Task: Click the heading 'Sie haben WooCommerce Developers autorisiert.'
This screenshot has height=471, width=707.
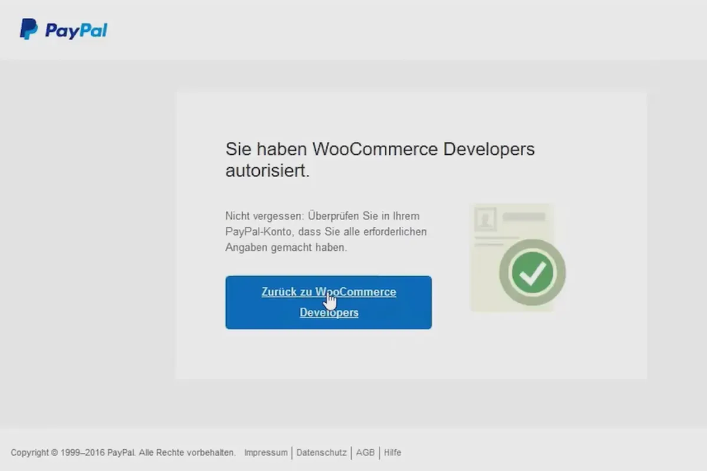Action: click(380, 160)
